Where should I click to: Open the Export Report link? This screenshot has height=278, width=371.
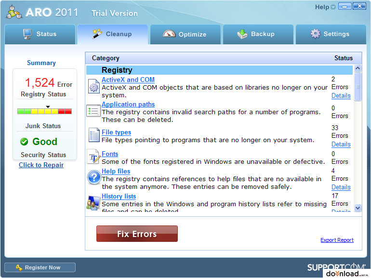coord(337,240)
